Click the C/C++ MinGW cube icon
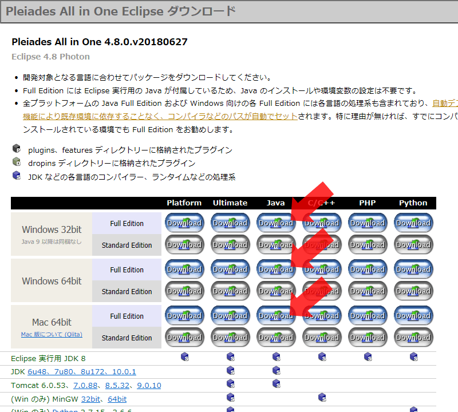Image resolution: width=458 pixels, height=412 pixels. pyautogui.click(x=322, y=397)
